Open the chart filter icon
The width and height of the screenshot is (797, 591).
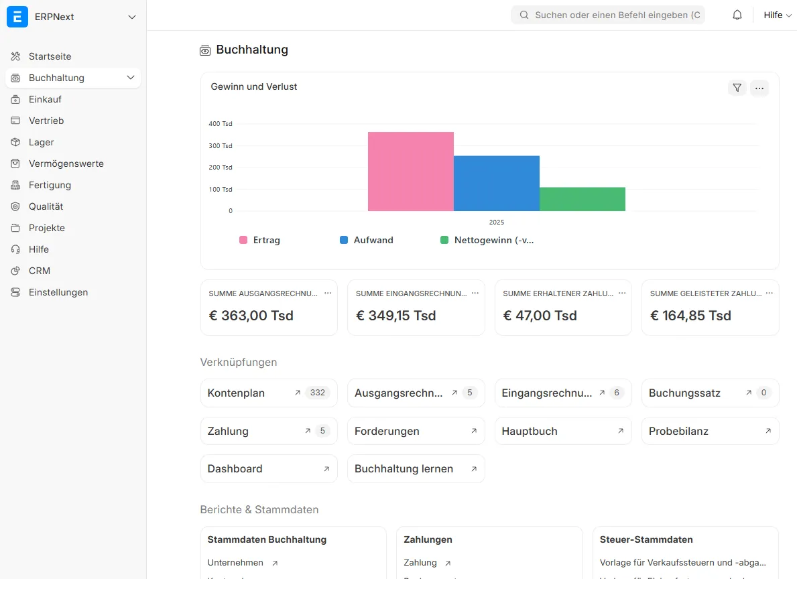pos(737,88)
